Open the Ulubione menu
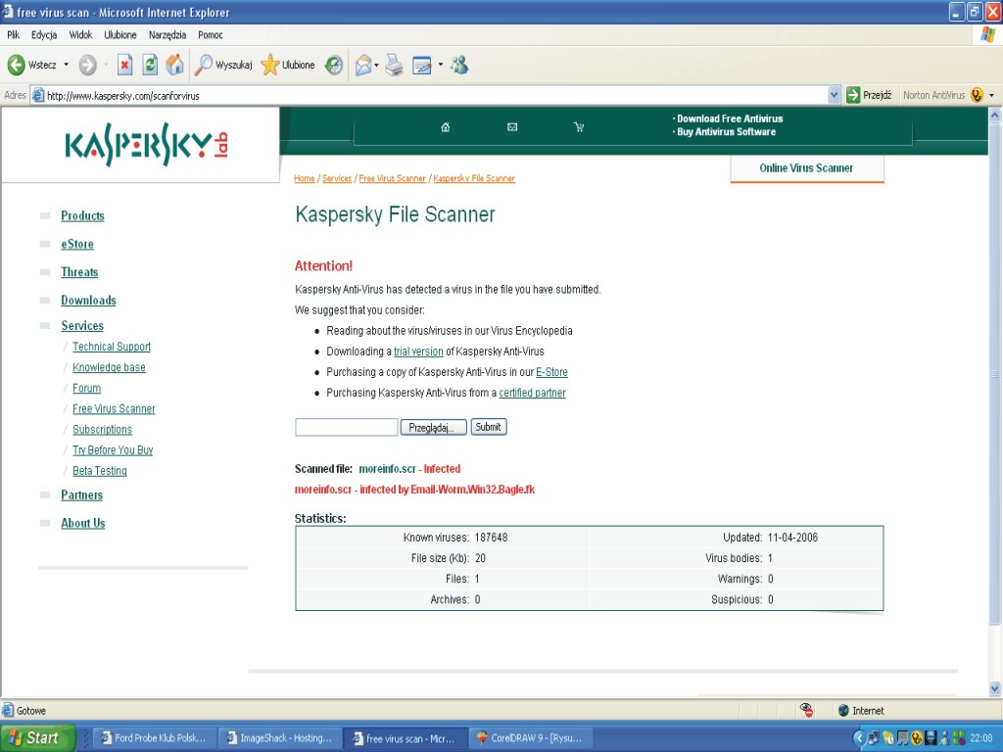This screenshot has width=1003, height=752. pos(120,35)
